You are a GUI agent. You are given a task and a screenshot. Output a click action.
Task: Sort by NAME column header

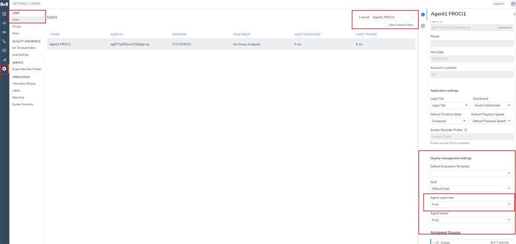[55, 34]
